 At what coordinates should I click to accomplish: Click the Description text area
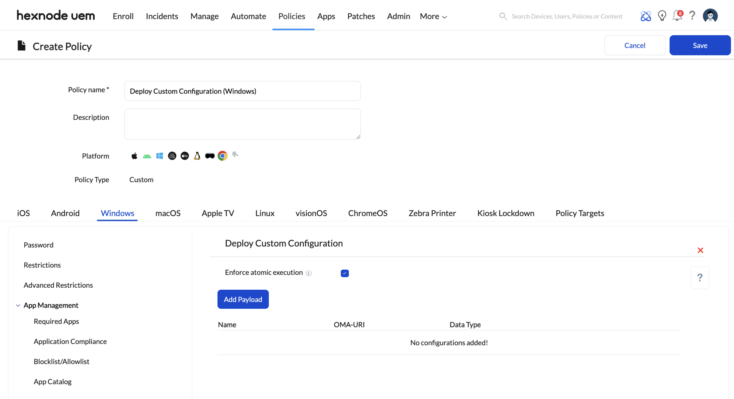point(242,124)
